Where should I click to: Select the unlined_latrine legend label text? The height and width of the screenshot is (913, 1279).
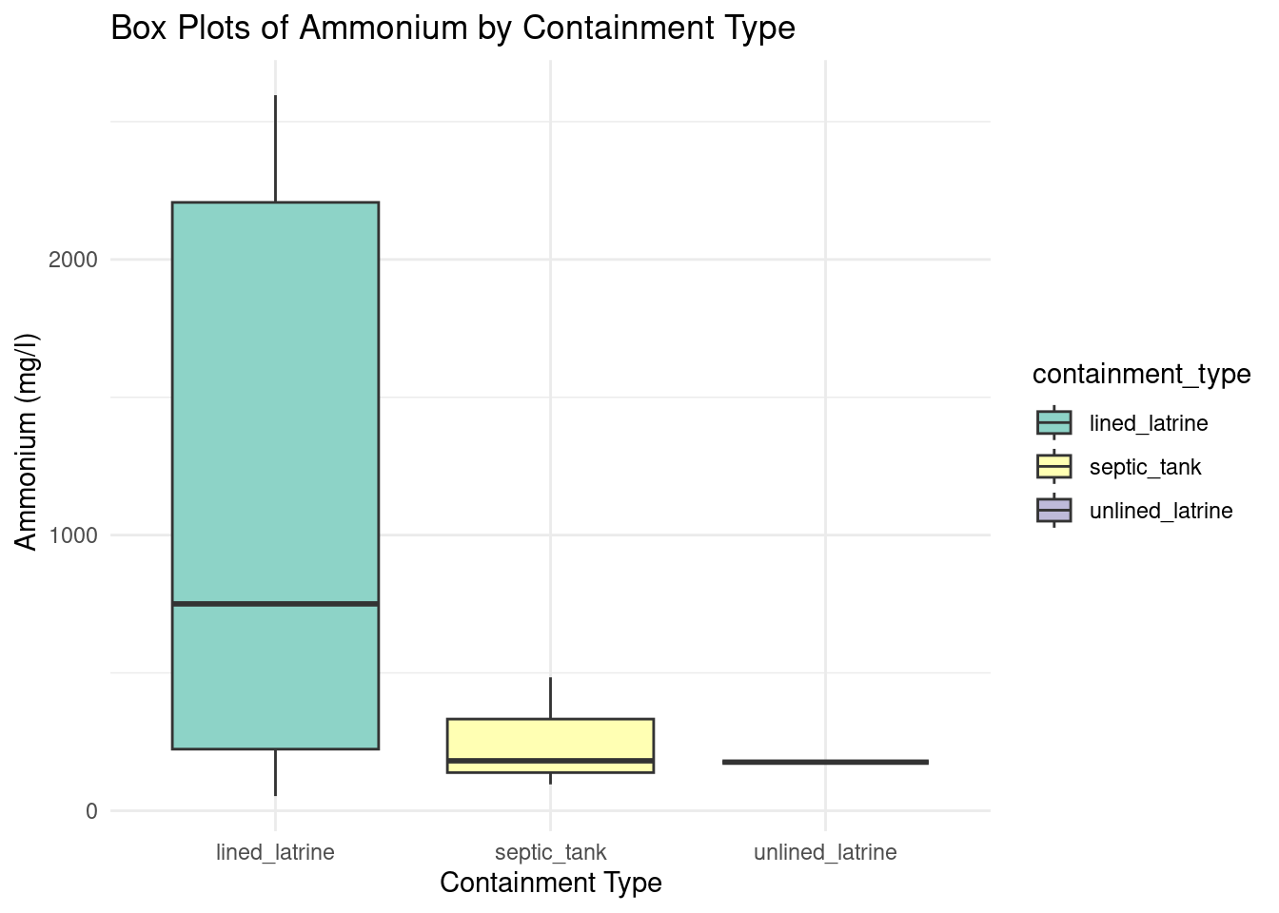pos(1161,511)
